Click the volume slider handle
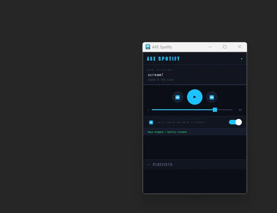The width and height of the screenshot is (277, 213). (x=215, y=110)
